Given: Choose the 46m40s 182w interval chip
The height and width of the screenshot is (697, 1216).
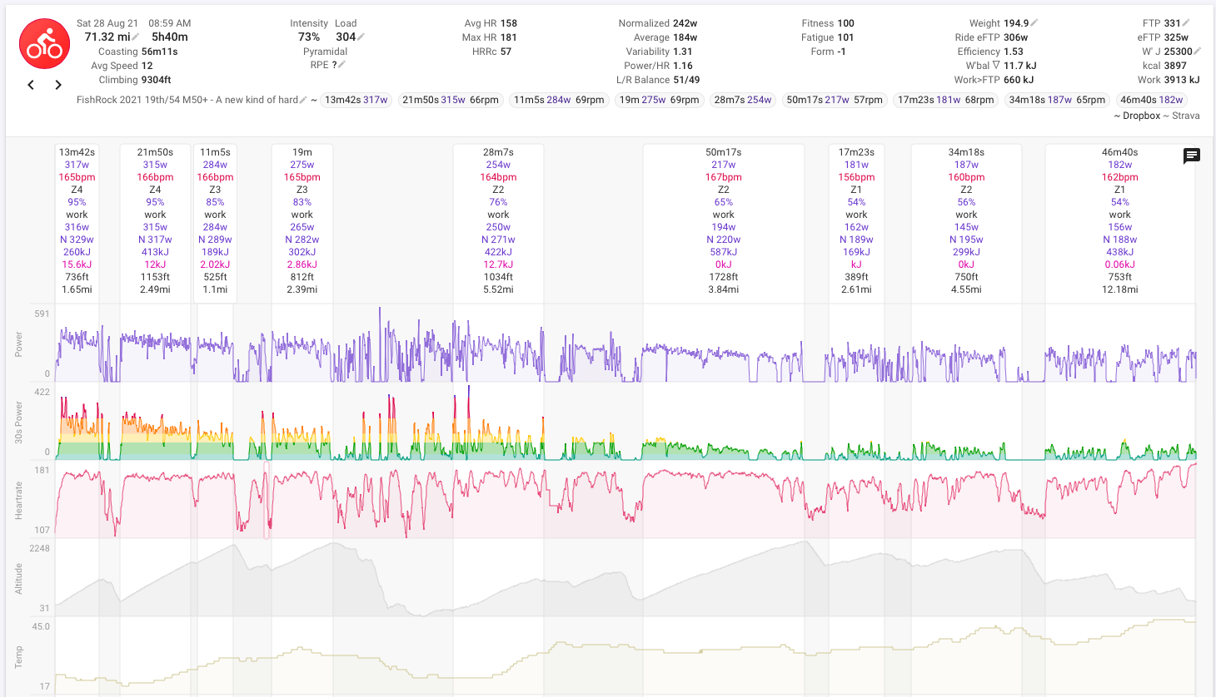Looking at the screenshot, I should (x=1151, y=100).
